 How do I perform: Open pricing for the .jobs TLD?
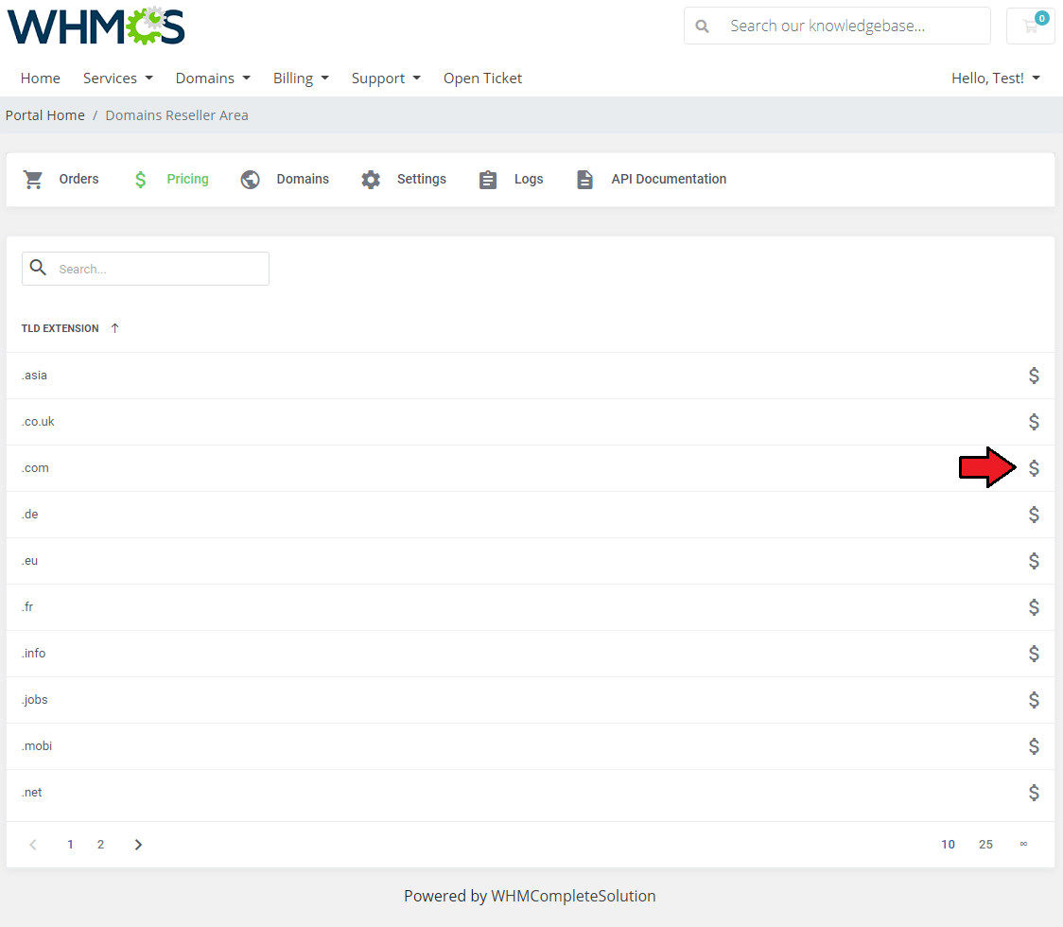[1033, 700]
